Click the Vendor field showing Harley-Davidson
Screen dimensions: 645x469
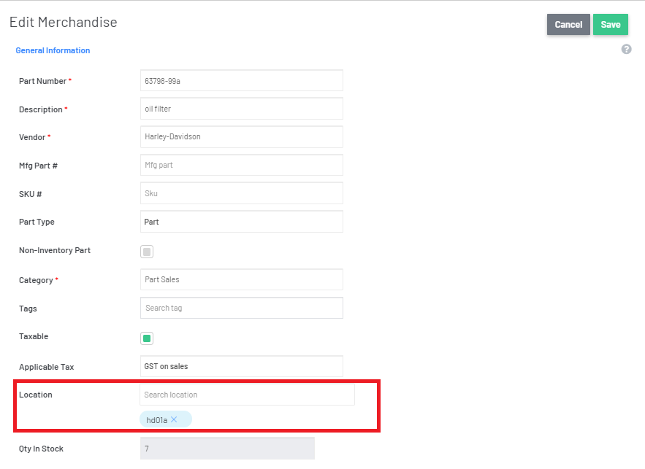(x=242, y=136)
